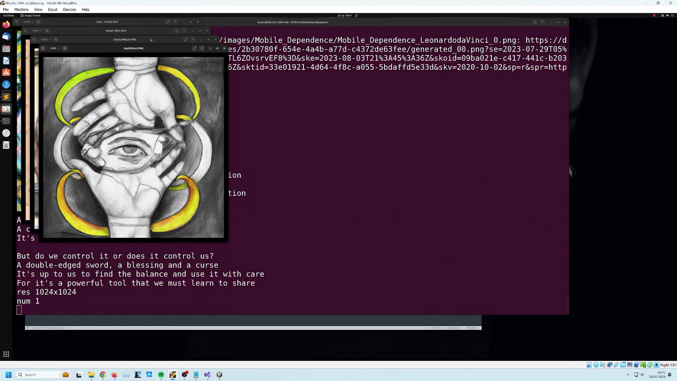Image resolution: width=677 pixels, height=381 pixels.
Task: Enter fullscreen in tmpl93jlvvl.PNG window
Action: pos(194,48)
